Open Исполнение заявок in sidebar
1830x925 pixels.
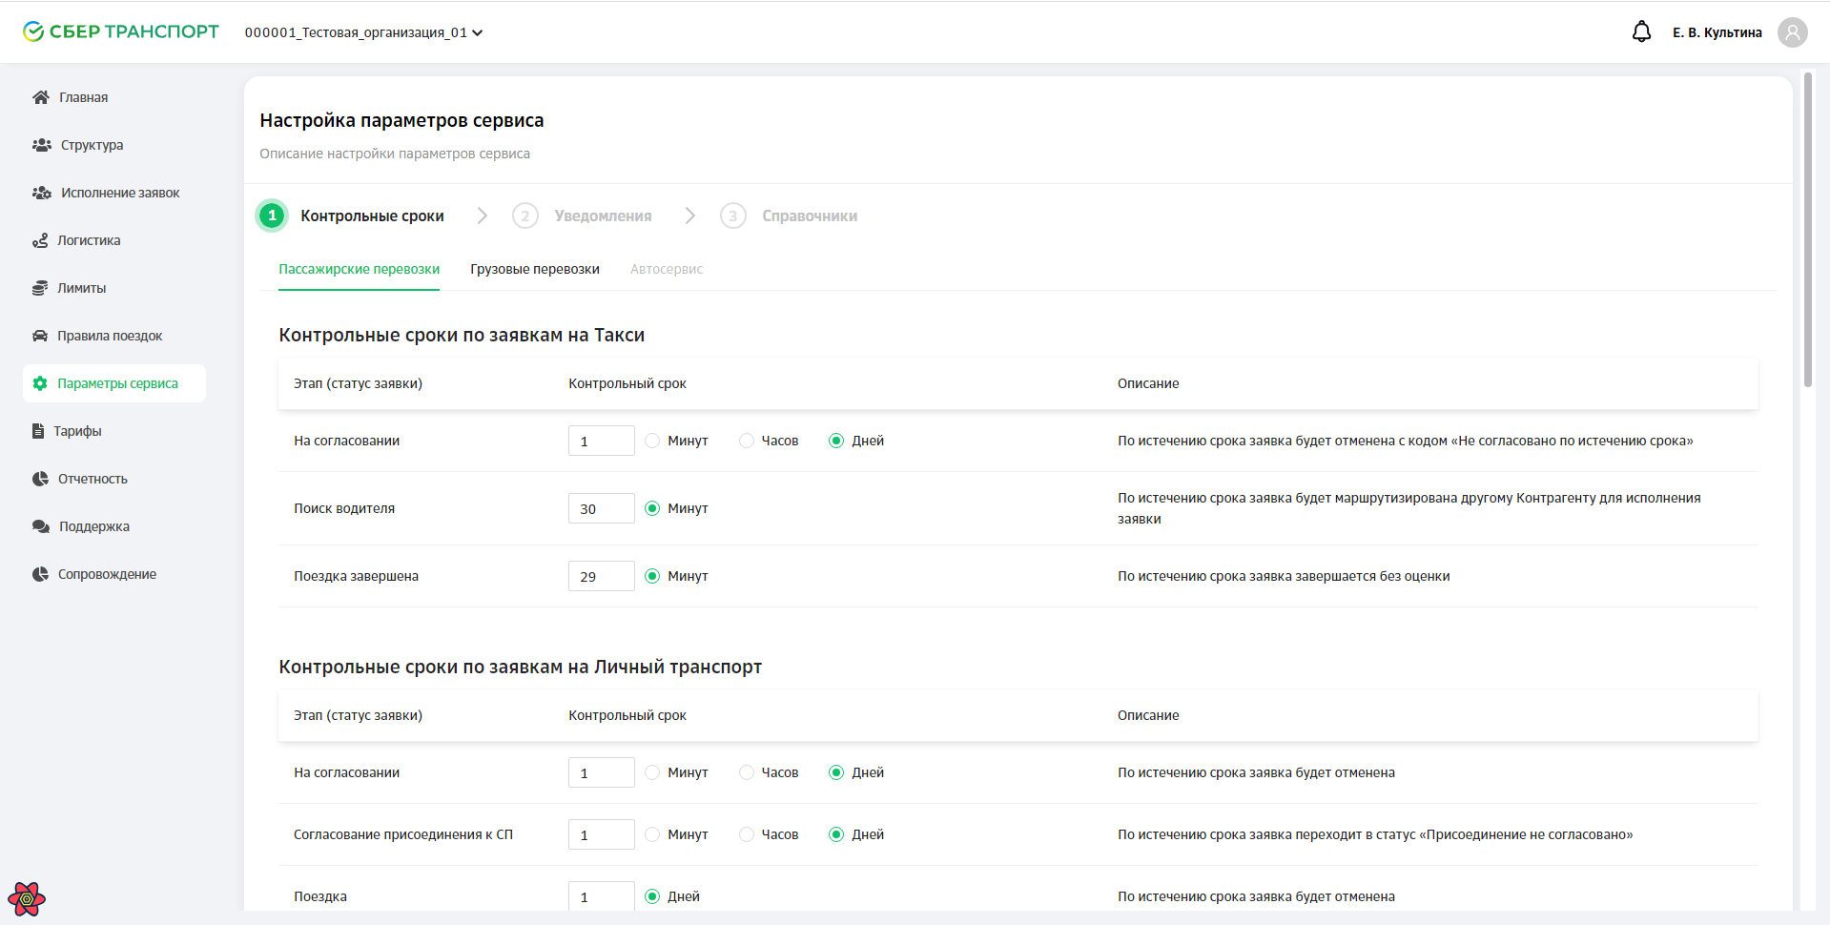[120, 193]
